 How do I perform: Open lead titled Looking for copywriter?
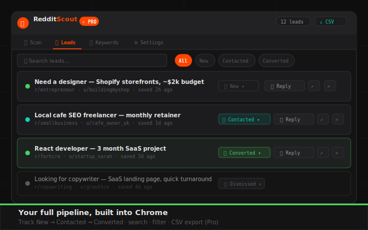click(123, 179)
